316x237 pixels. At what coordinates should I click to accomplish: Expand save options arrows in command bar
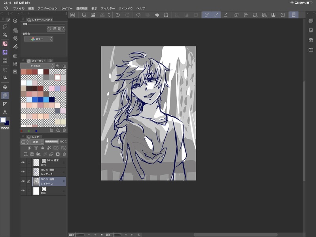(109, 15)
